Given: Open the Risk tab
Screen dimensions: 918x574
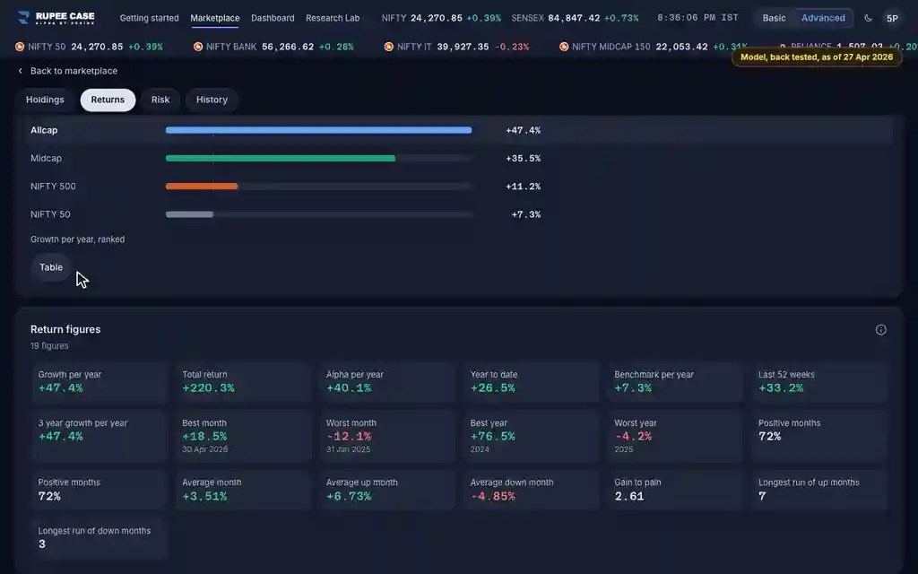Looking at the screenshot, I should click(160, 100).
